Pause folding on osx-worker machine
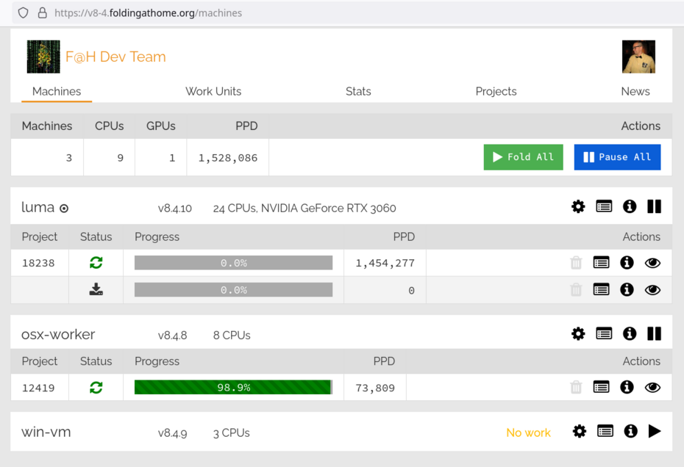684x467 pixels. click(x=654, y=333)
